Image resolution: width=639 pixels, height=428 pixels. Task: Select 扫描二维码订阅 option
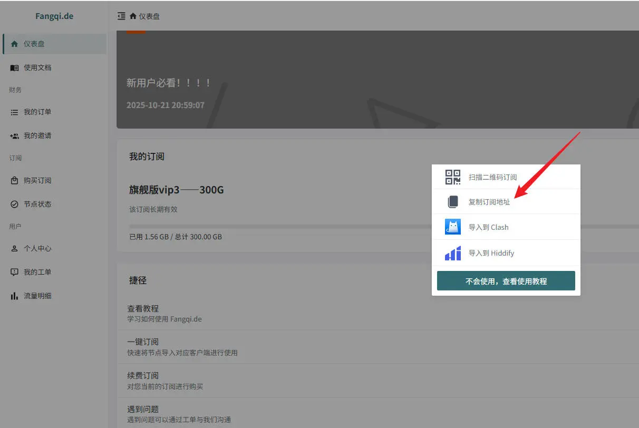506,177
